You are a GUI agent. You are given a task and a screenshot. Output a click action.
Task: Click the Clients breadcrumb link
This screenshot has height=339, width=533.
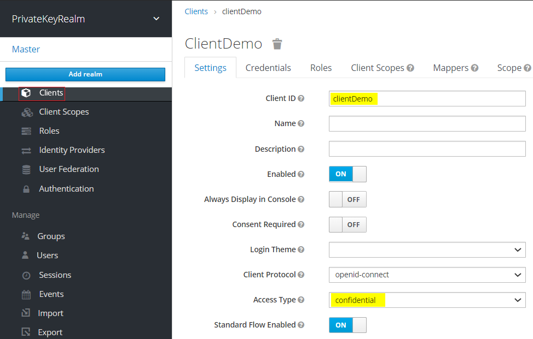pos(196,11)
